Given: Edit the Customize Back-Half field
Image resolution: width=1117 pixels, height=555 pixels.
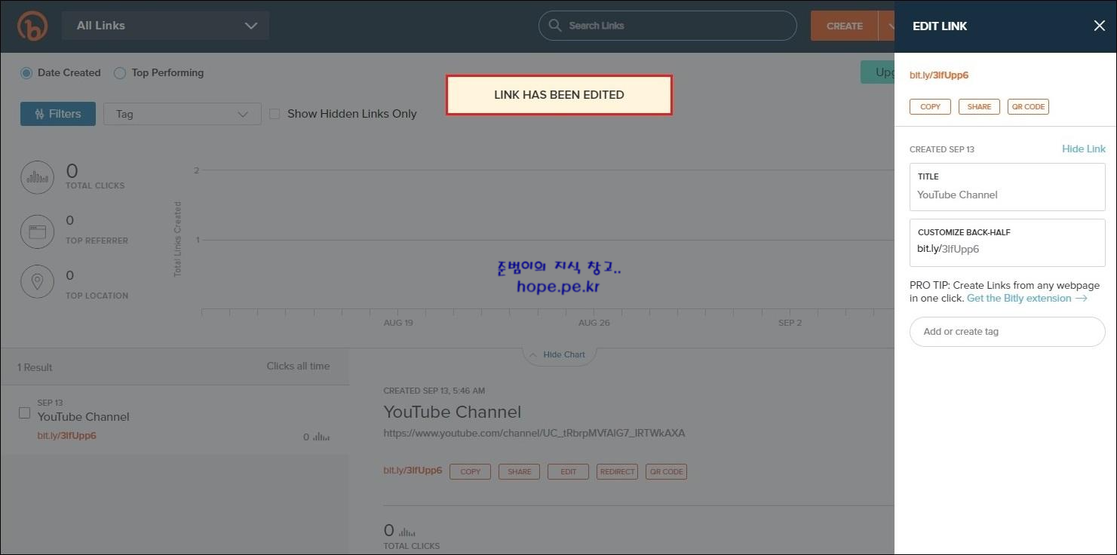Looking at the screenshot, I should (x=1008, y=242).
